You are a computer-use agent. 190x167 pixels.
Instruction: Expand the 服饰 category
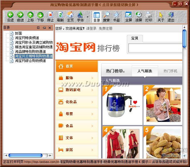click(x=77, y=78)
